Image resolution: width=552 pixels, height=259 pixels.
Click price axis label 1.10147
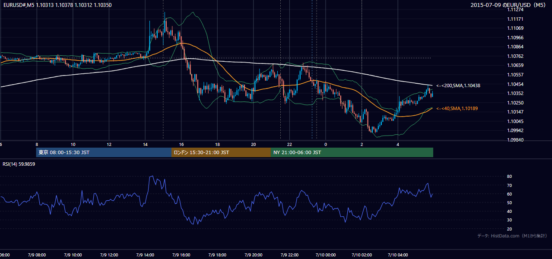pyautogui.click(x=516, y=112)
